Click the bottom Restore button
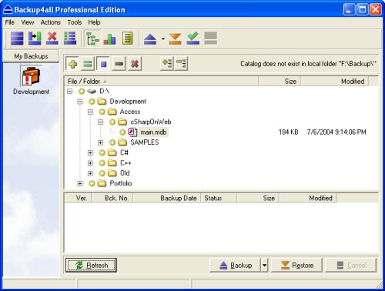 pos(296,265)
